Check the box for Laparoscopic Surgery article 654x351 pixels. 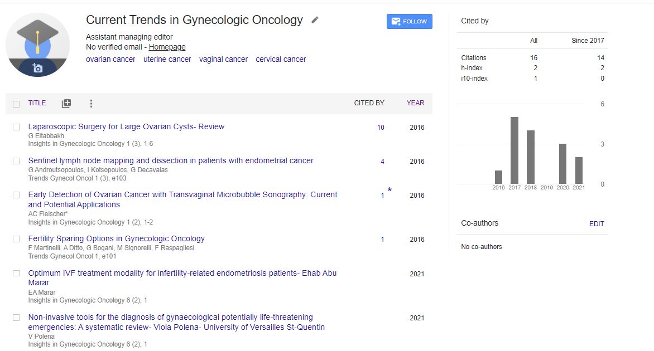(16, 127)
